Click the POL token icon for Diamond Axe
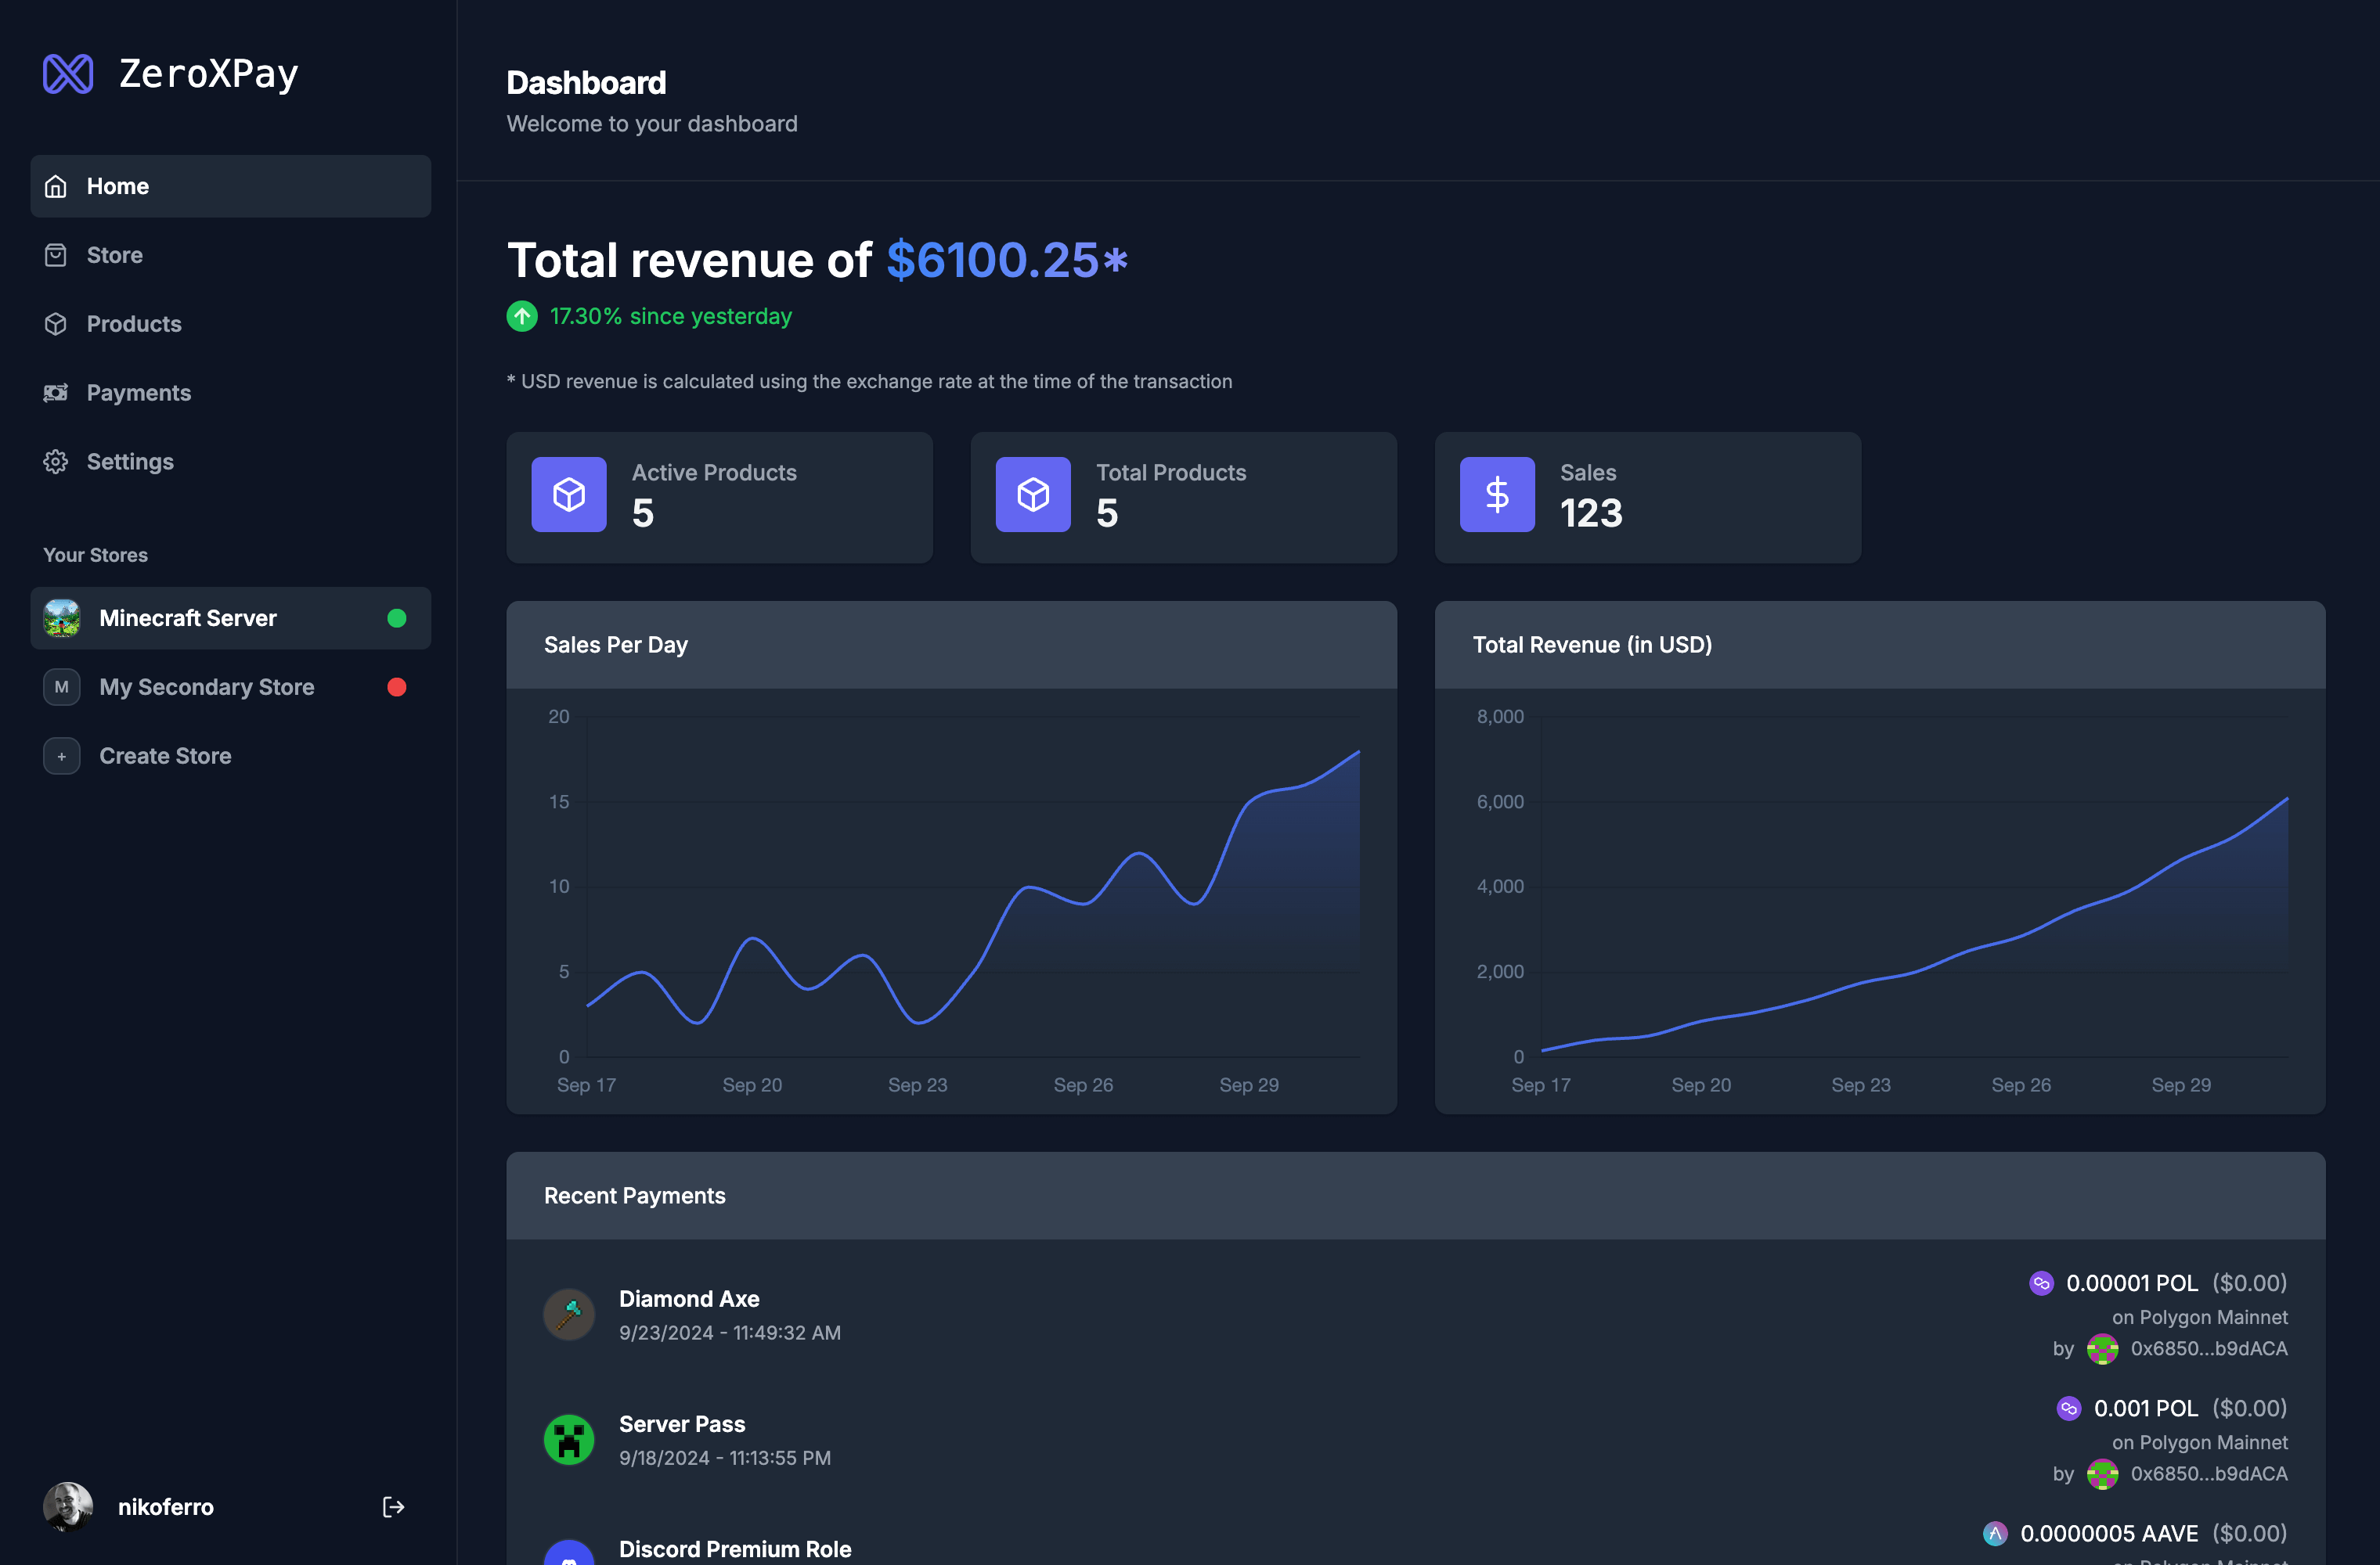Image resolution: width=2380 pixels, height=1565 pixels. coord(2041,1283)
